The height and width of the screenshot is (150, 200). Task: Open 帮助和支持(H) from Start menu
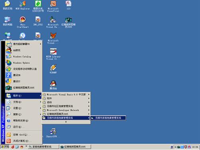tap(24, 120)
